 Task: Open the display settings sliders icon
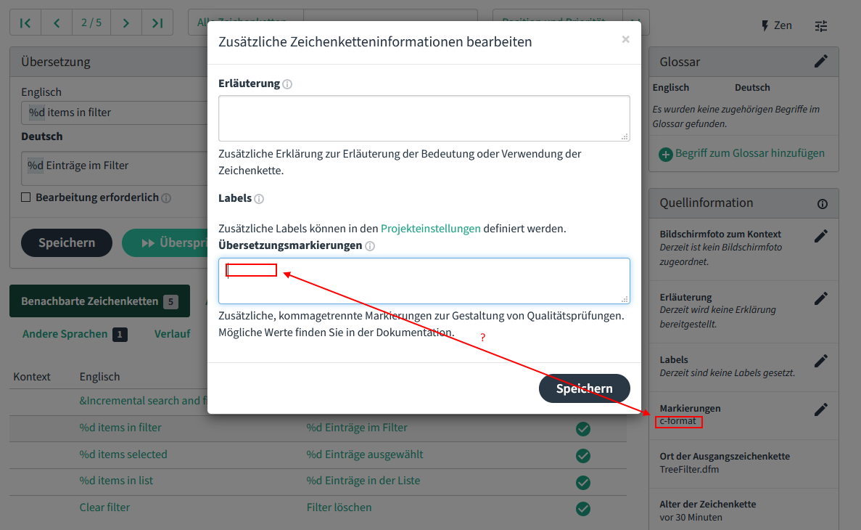coord(821,26)
